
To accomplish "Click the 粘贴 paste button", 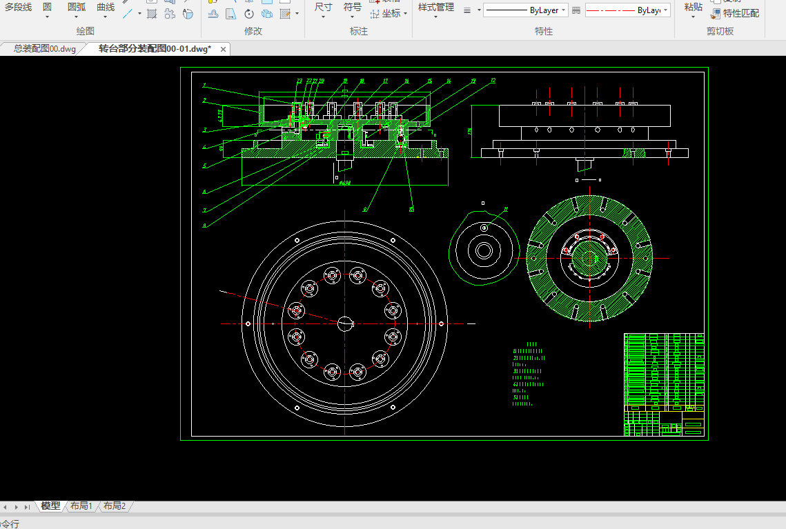I will tap(694, 8).
